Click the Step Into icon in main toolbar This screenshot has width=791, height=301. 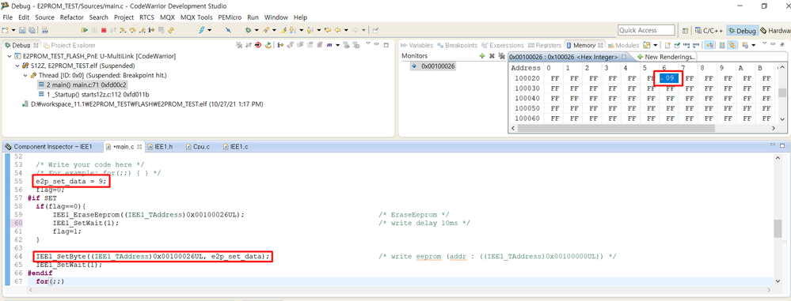[123, 30]
